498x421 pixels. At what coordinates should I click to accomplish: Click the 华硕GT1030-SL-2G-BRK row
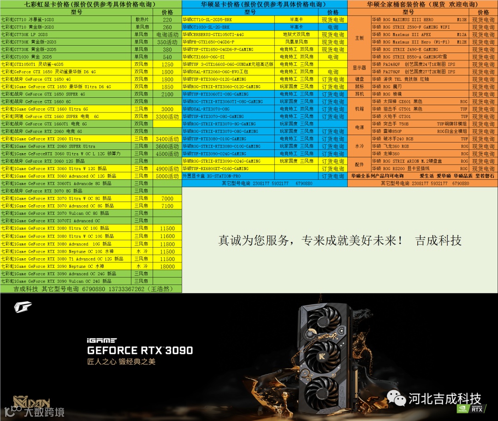point(265,27)
